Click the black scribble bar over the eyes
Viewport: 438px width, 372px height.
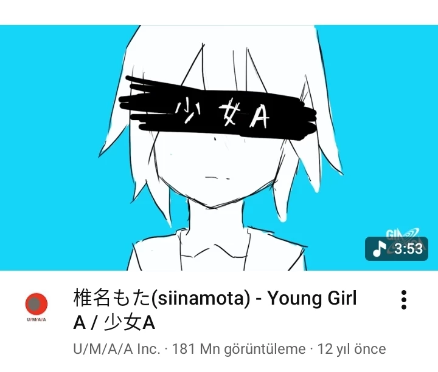(218, 109)
